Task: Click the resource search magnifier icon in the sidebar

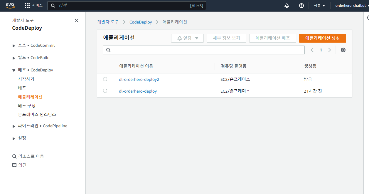Action: click(x=14, y=156)
